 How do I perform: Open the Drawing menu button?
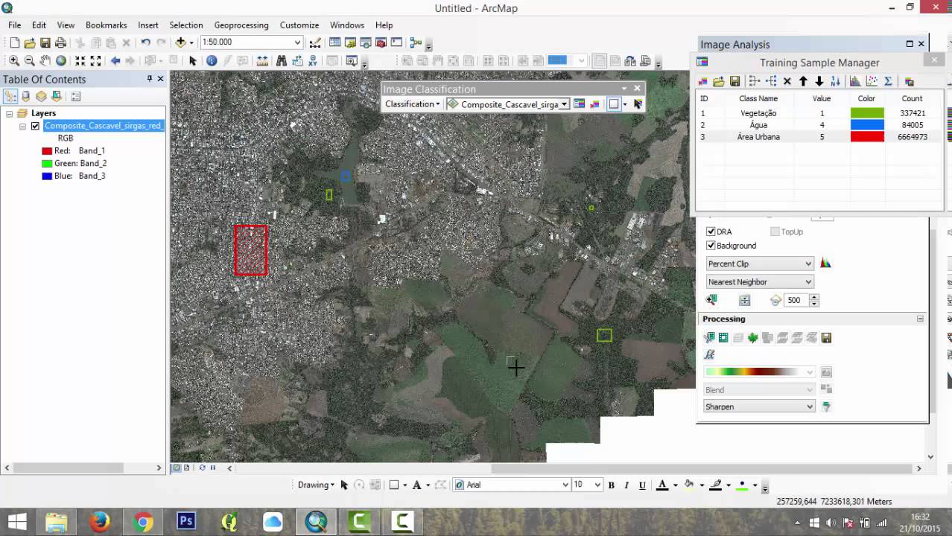pos(316,485)
